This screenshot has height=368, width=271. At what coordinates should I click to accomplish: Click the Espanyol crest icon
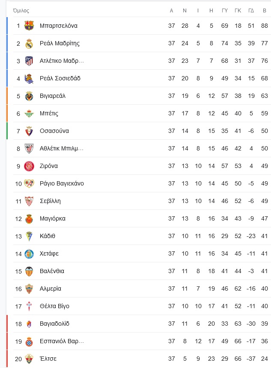pyautogui.click(x=29, y=341)
